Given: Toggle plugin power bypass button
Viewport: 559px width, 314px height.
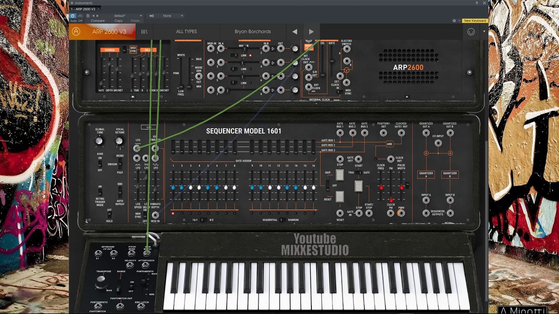Looking at the screenshot, I should [72, 16].
